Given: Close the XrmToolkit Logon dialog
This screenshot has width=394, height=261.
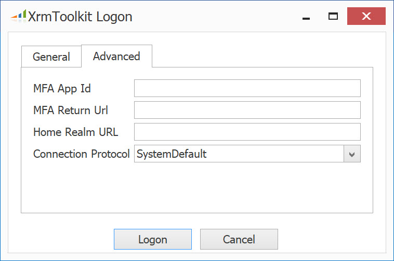Looking at the screenshot, I should pos(366,16).
